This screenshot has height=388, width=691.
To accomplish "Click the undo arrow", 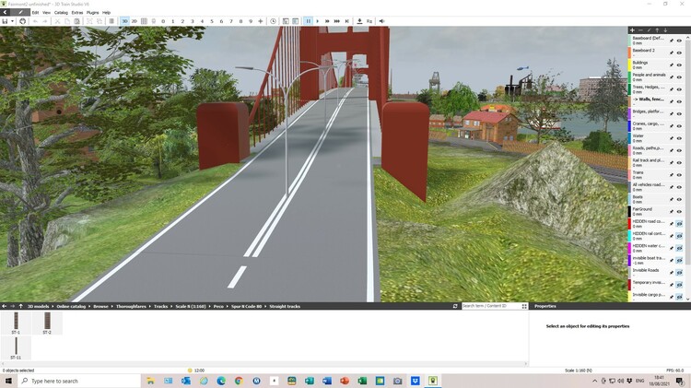I will [x=35, y=21].
